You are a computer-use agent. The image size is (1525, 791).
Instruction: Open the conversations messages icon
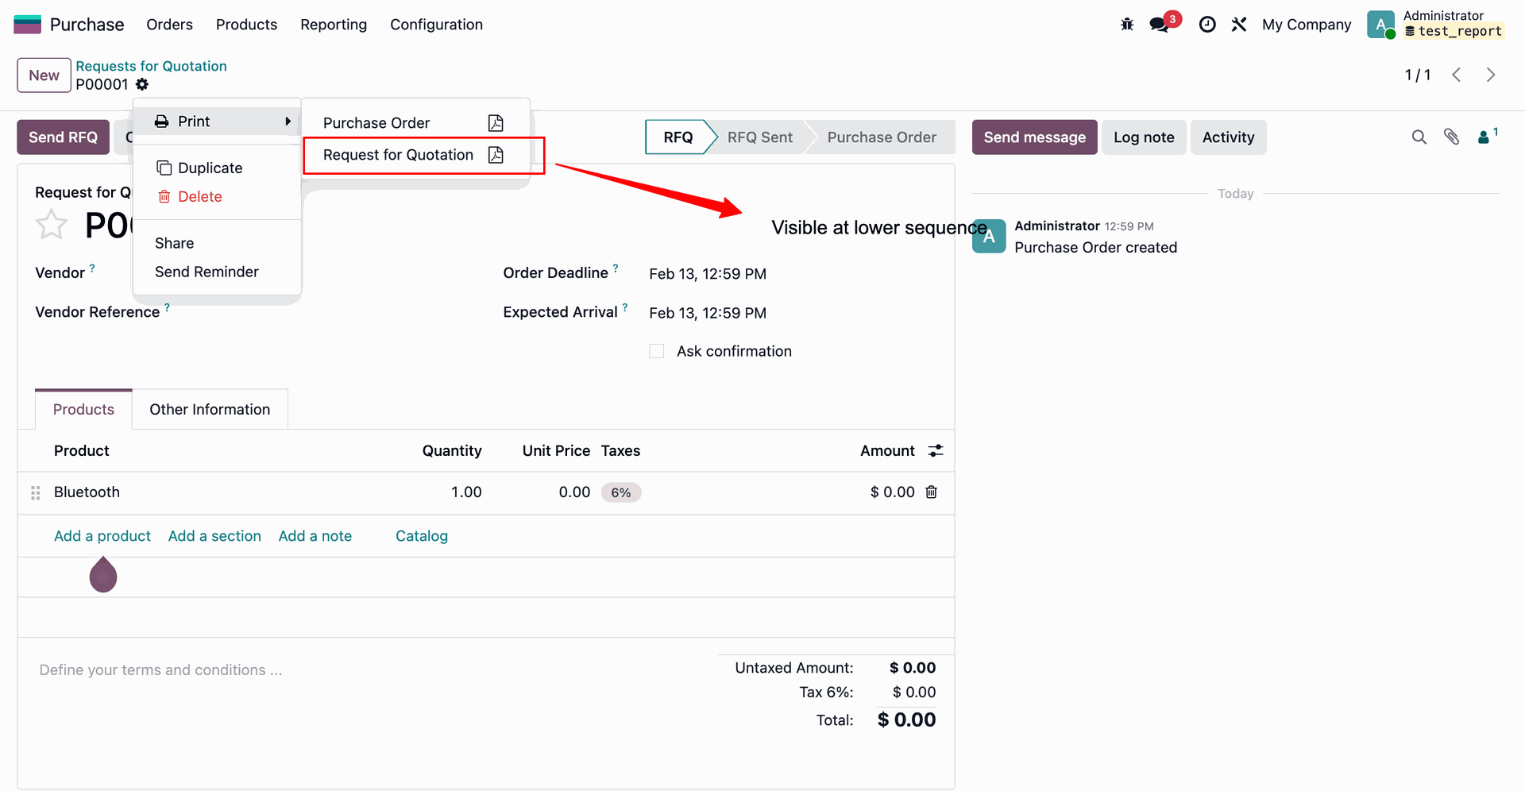pyautogui.click(x=1160, y=25)
